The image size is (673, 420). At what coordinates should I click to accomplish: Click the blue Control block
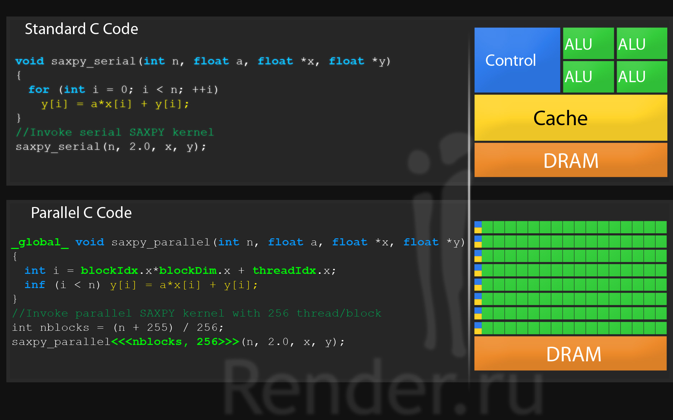[x=517, y=60]
